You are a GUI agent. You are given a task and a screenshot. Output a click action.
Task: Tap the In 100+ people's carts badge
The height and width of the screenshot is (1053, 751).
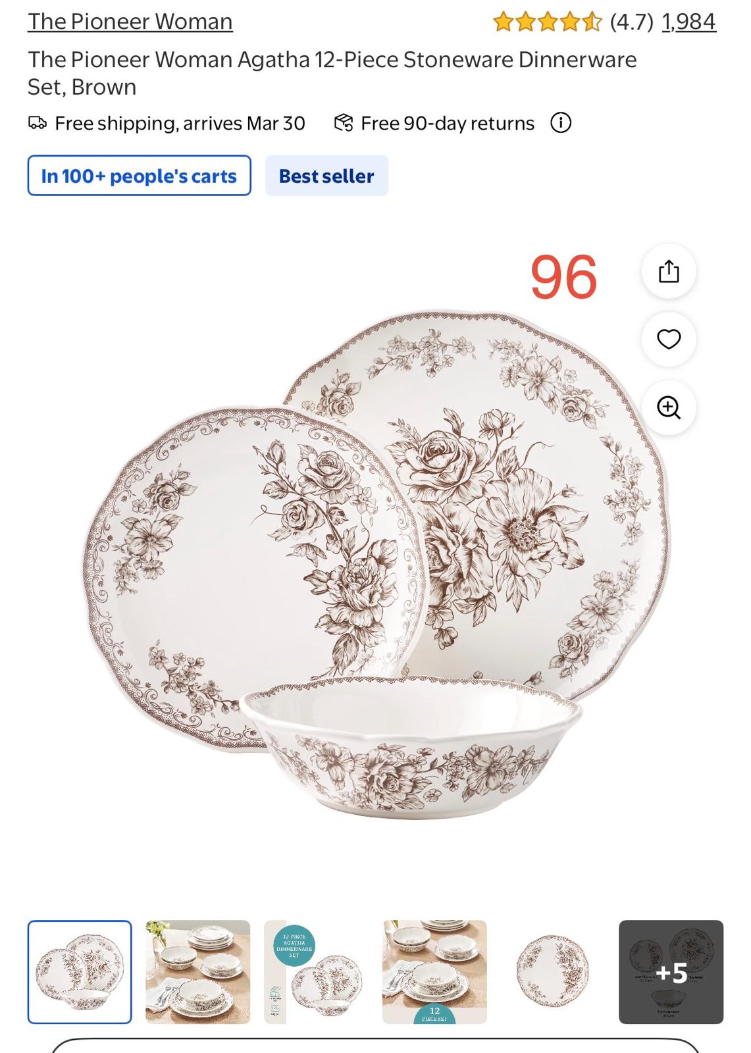tap(139, 176)
